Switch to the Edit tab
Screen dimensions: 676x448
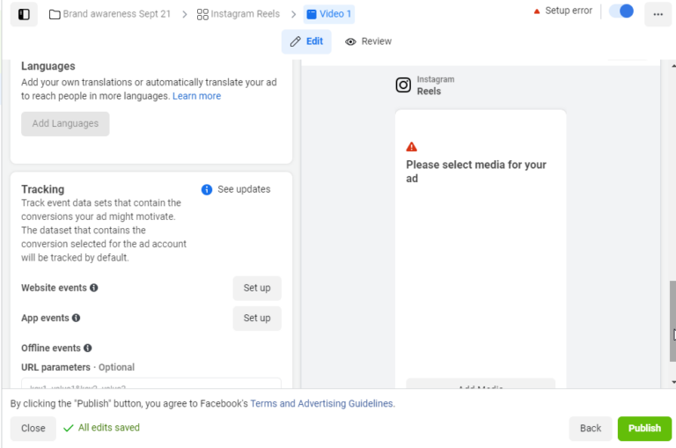pos(306,41)
